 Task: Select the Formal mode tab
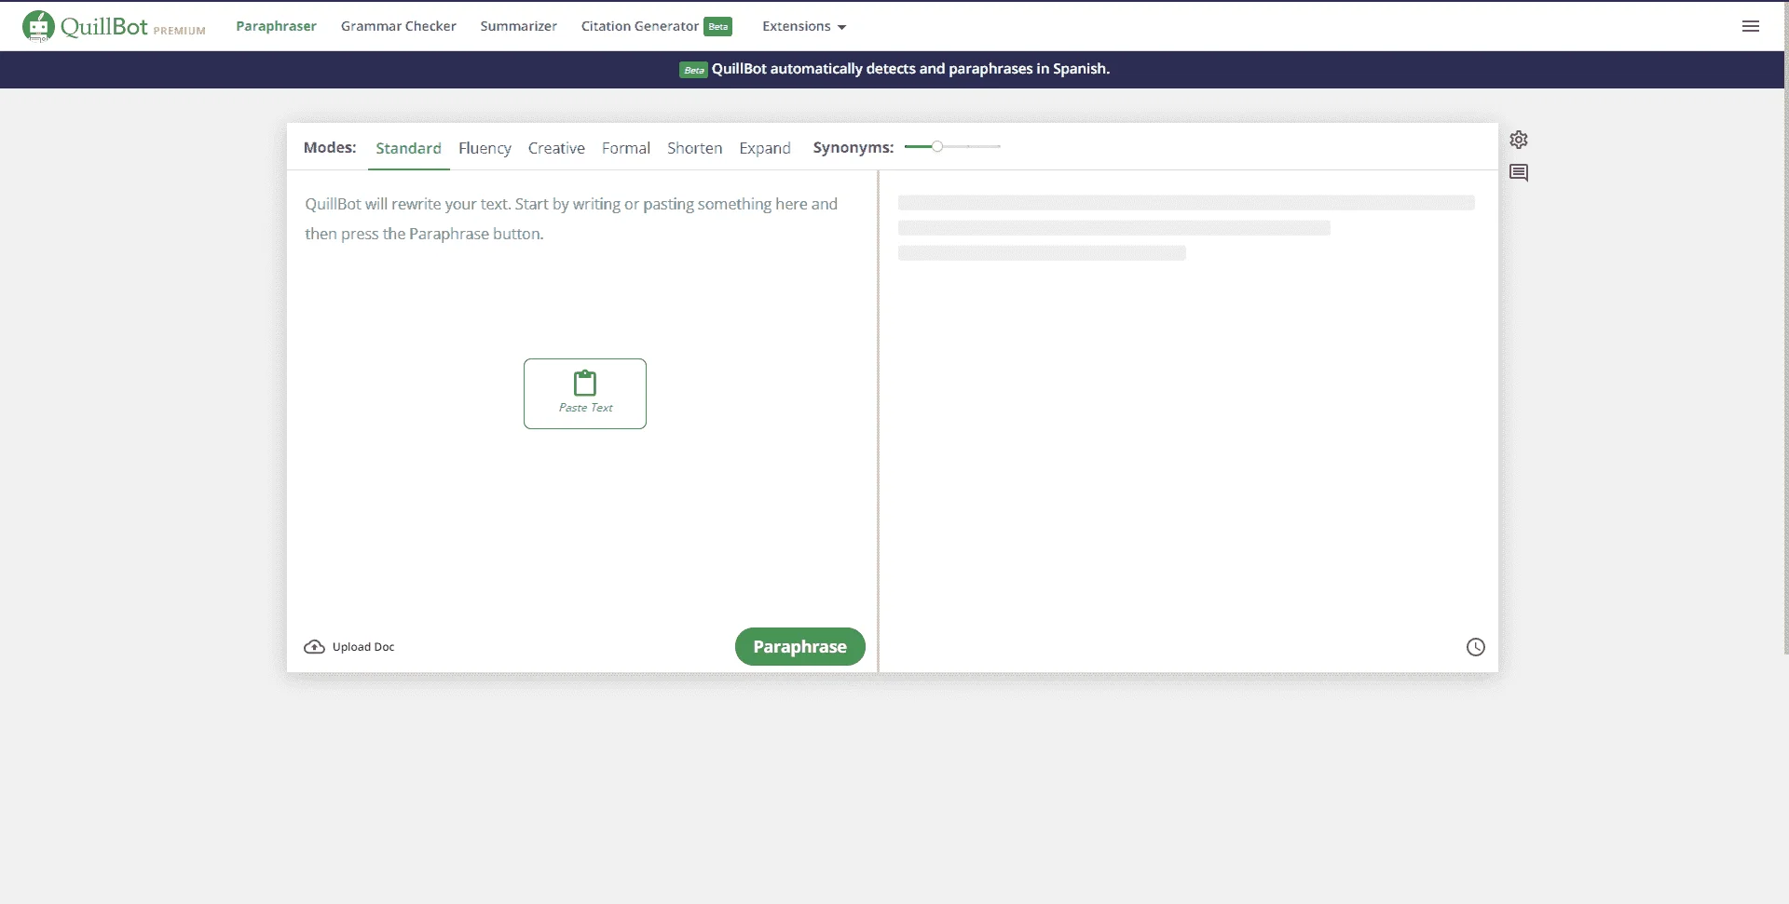click(x=626, y=148)
